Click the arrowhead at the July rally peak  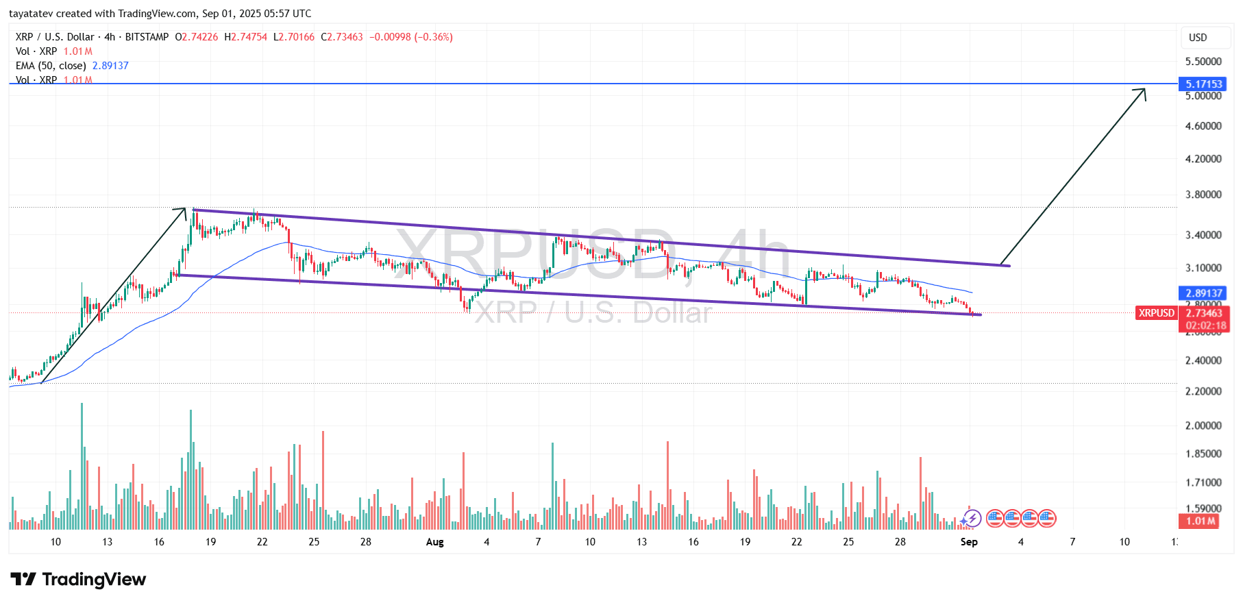183,210
